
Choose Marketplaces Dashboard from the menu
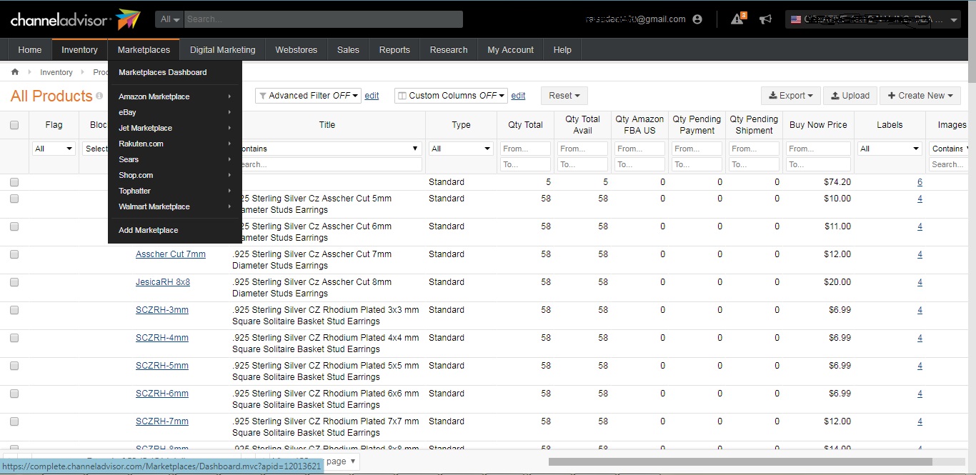(x=162, y=72)
